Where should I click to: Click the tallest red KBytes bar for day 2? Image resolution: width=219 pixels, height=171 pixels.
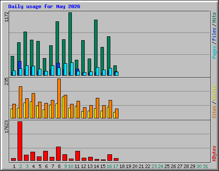(x=20, y=141)
